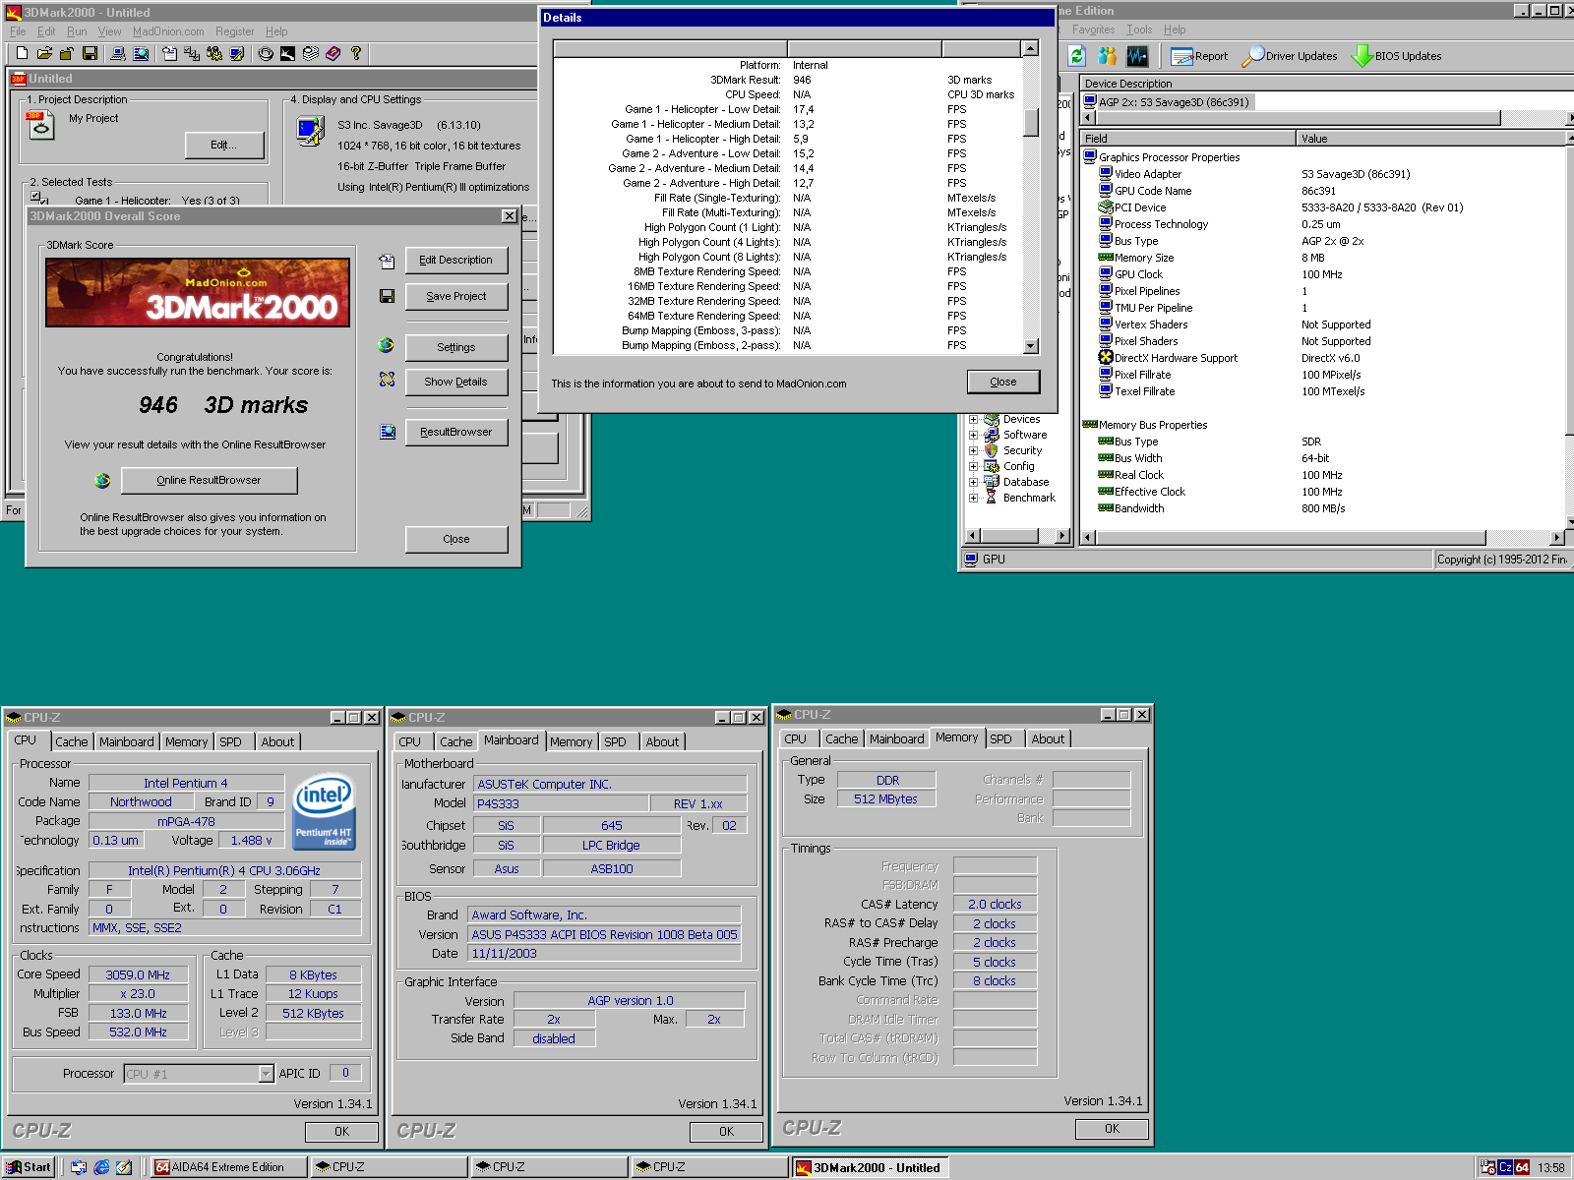The height and width of the screenshot is (1180, 1574).
Task: Click the up arrow of the Details list scrollbar
Action: (x=1031, y=48)
